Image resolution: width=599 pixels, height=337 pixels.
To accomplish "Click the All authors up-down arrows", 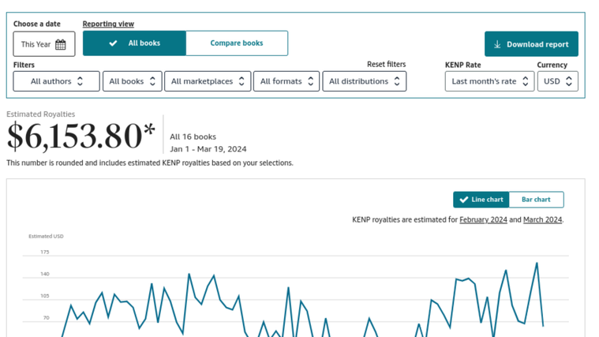I will click(80, 81).
